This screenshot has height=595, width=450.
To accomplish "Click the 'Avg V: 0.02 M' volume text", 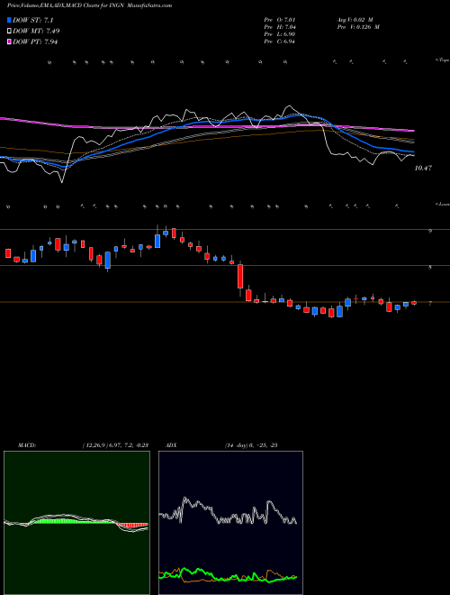I will click(x=355, y=19).
